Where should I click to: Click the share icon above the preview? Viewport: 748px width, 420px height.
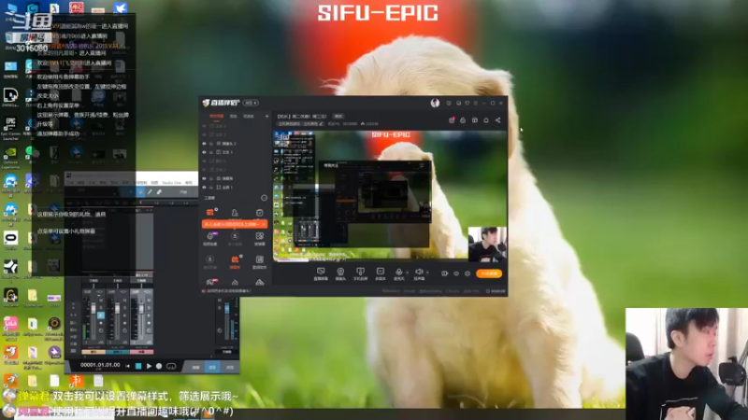pyautogui.click(x=497, y=120)
